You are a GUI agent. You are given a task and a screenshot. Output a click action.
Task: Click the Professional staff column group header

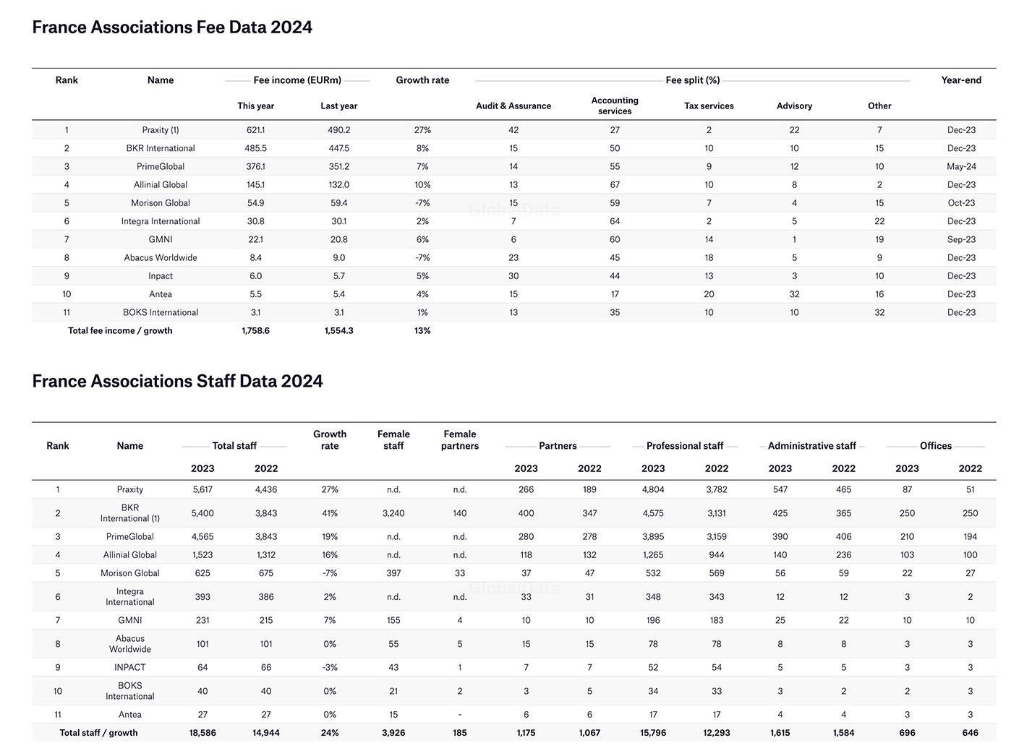pyautogui.click(x=685, y=446)
